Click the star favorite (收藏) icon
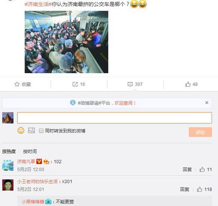 (x=17, y=84)
